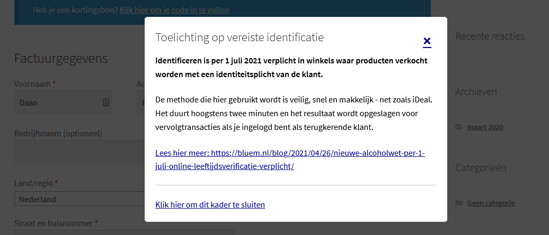Click the folder icon beside Geen categorie
The width and height of the screenshot is (549, 235).
[x=459, y=203]
